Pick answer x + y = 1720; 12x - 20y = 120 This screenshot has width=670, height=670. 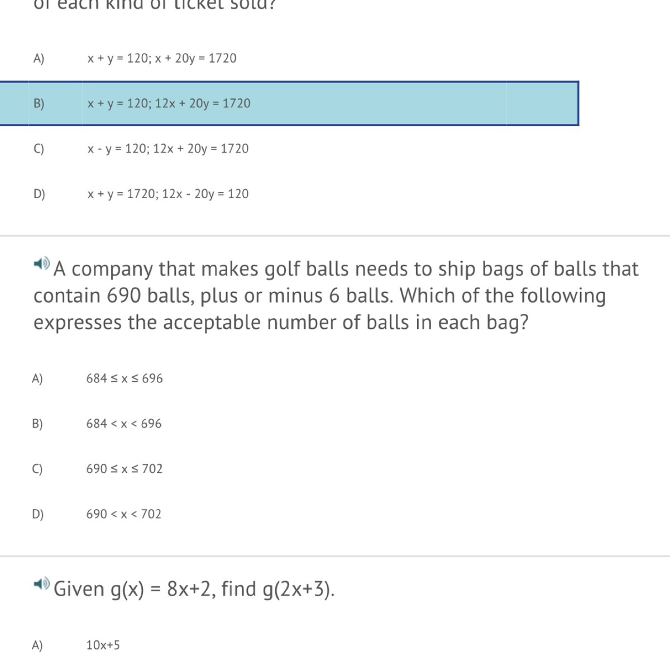[168, 194]
